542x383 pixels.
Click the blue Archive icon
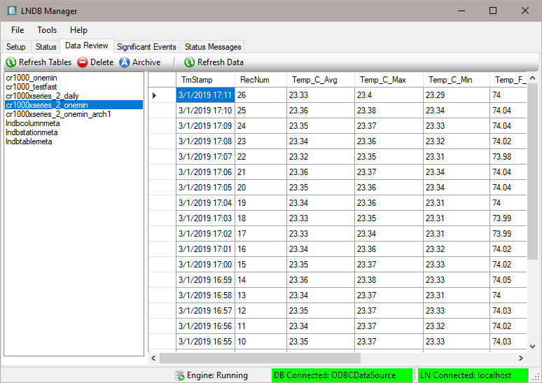[125, 62]
